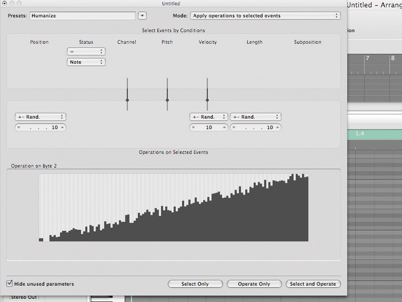Click the Operate Only button

[x=254, y=284]
